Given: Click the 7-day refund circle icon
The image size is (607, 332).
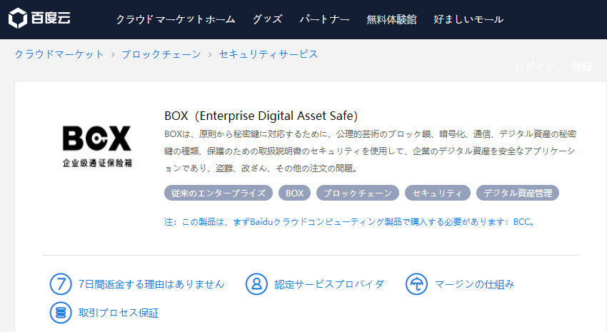Looking at the screenshot, I should click(61, 283).
